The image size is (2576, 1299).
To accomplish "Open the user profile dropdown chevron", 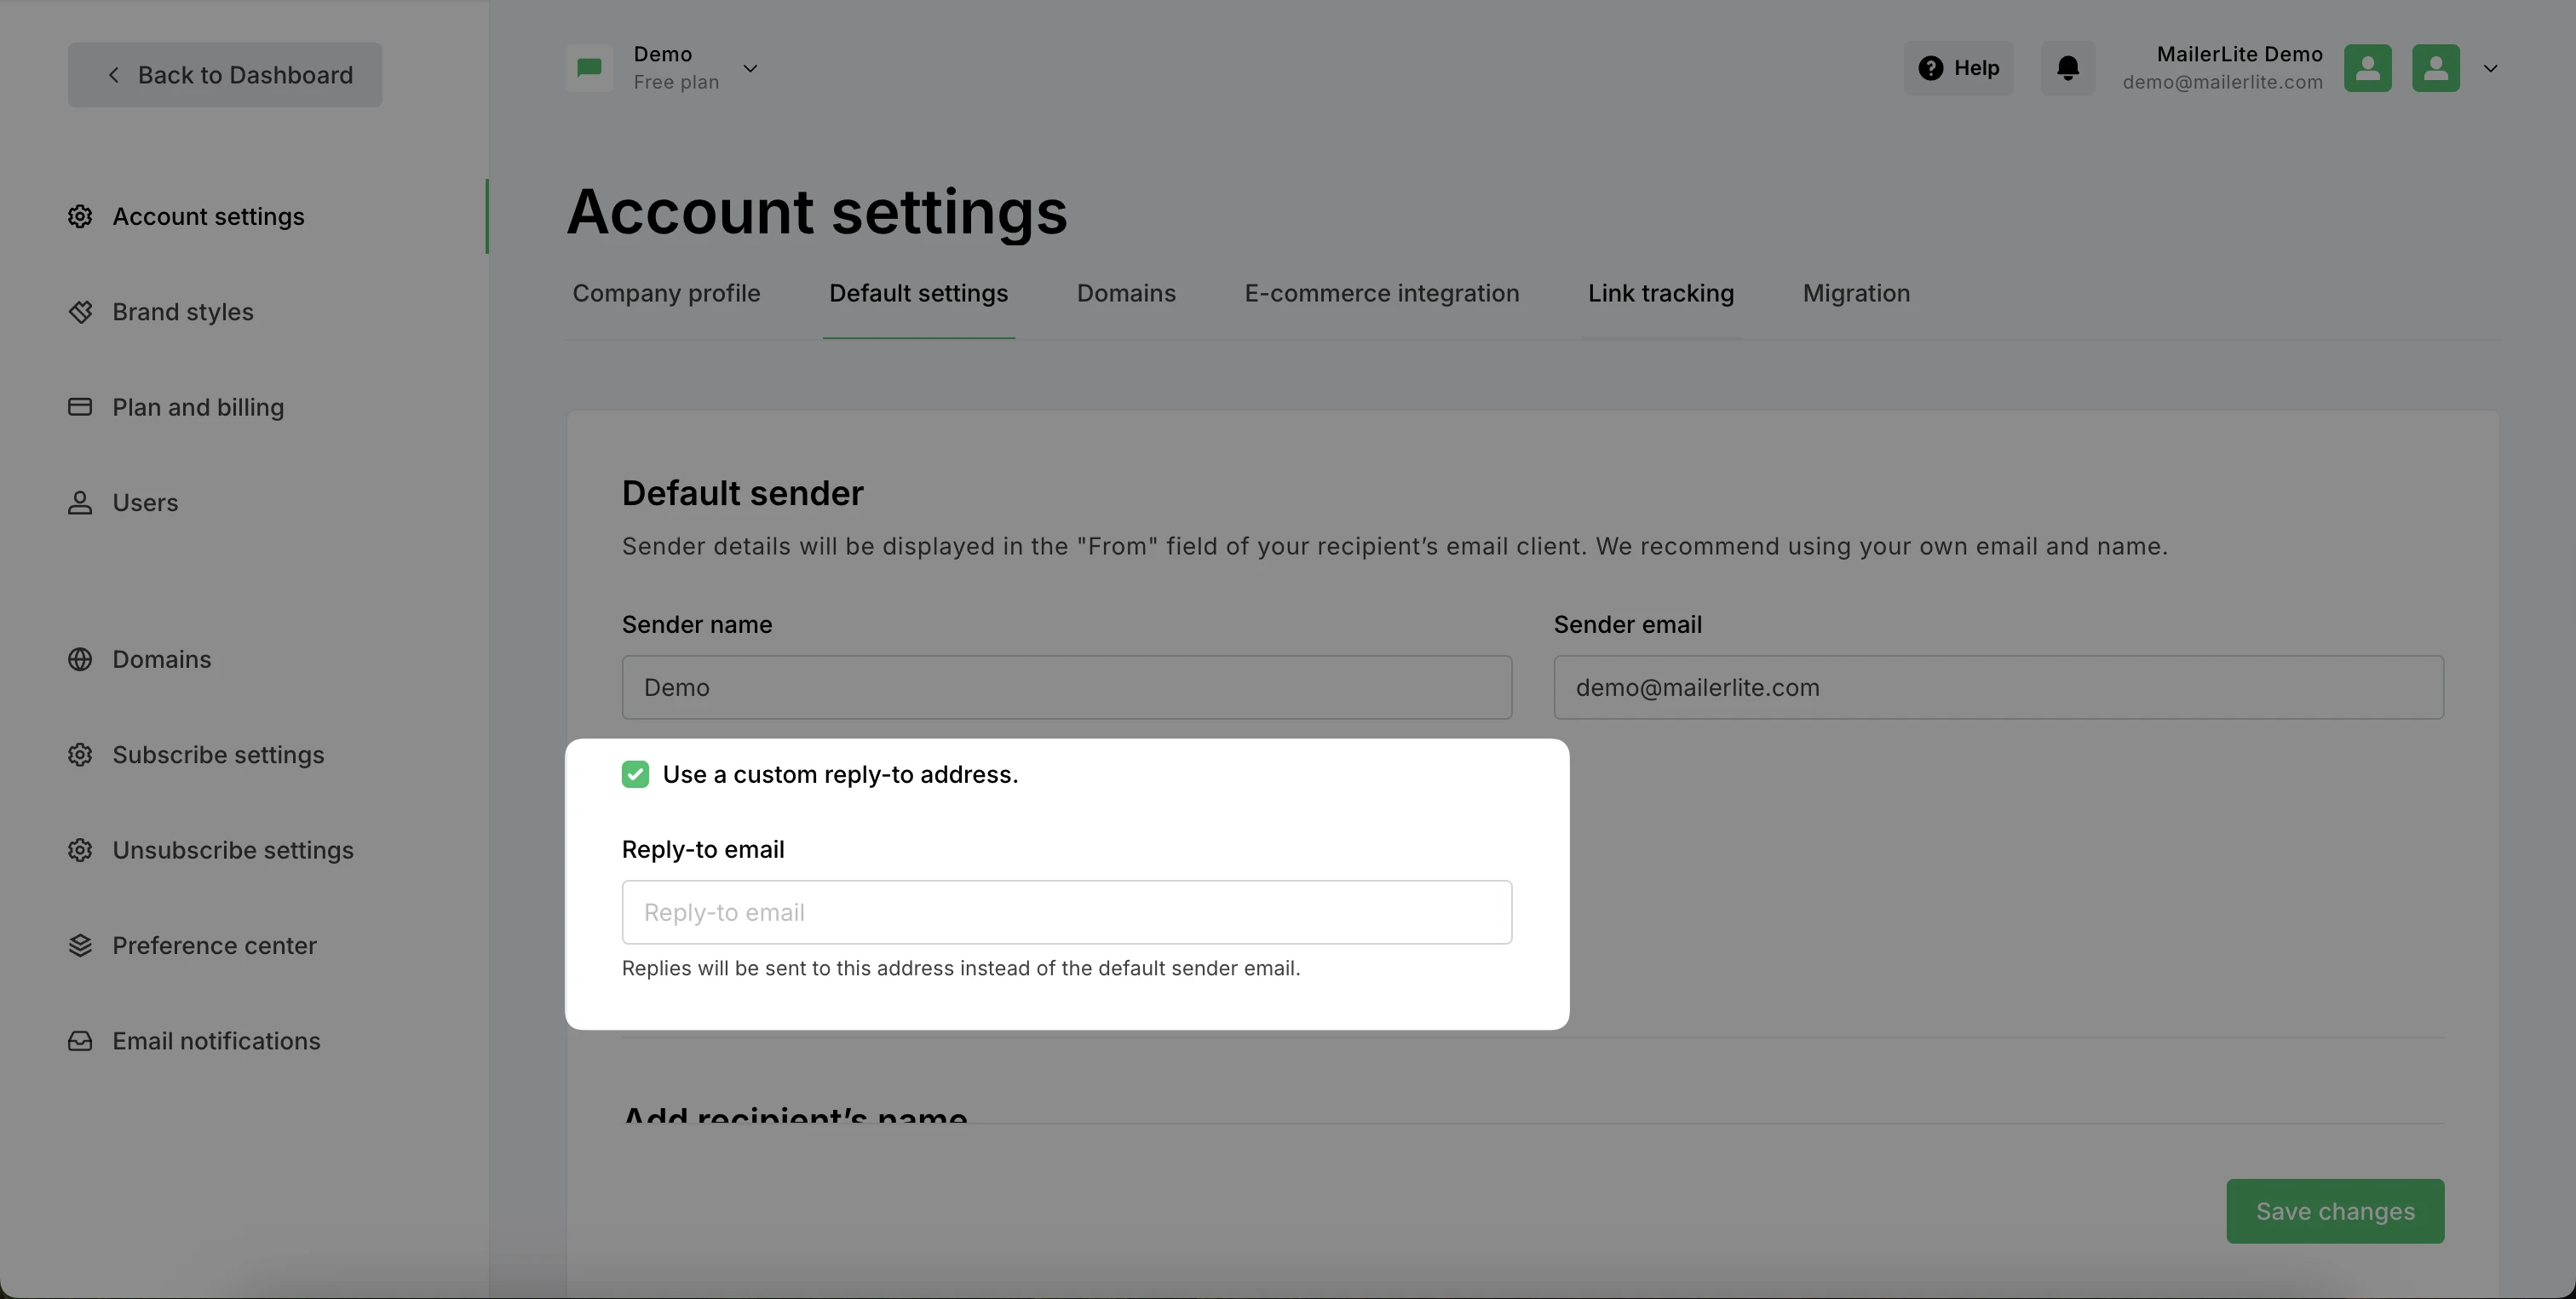I will tap(2491, 68).
